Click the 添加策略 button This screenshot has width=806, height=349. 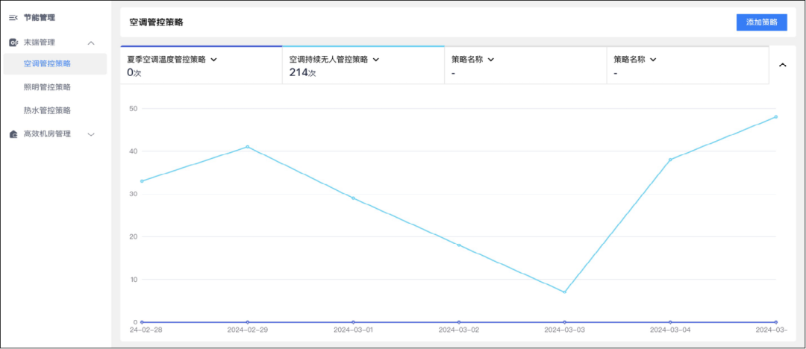pyautogui.click(x=761, y=22)
